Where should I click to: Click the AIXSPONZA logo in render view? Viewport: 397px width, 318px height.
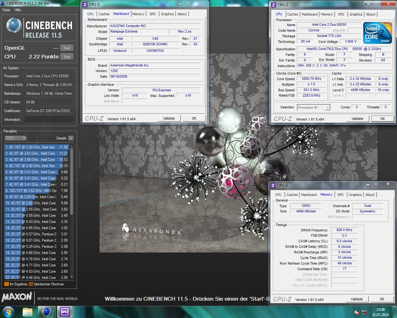click(x=152, y=230)
